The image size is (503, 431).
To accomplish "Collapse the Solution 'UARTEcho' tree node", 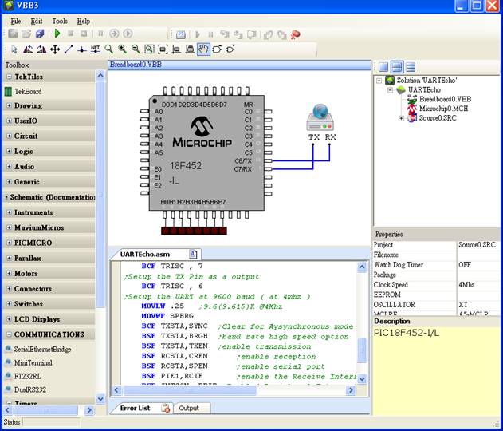I will pos(379,81).
